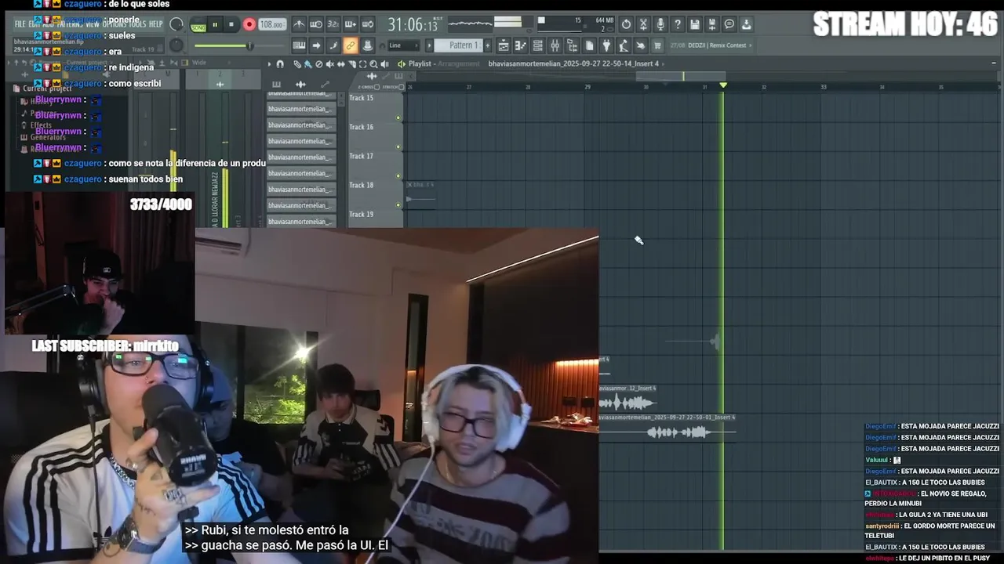Open the mixer from toolbar
1004x564 pixels.
(555, 45)
